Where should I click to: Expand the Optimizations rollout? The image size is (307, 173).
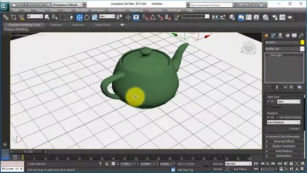click(283, 156)
